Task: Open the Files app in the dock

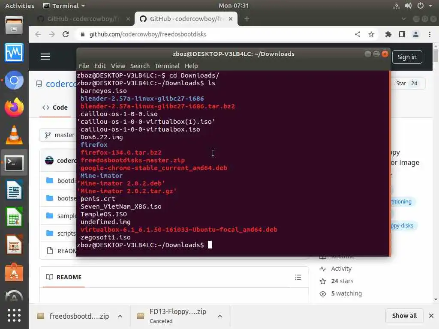Action: point(14,25)
